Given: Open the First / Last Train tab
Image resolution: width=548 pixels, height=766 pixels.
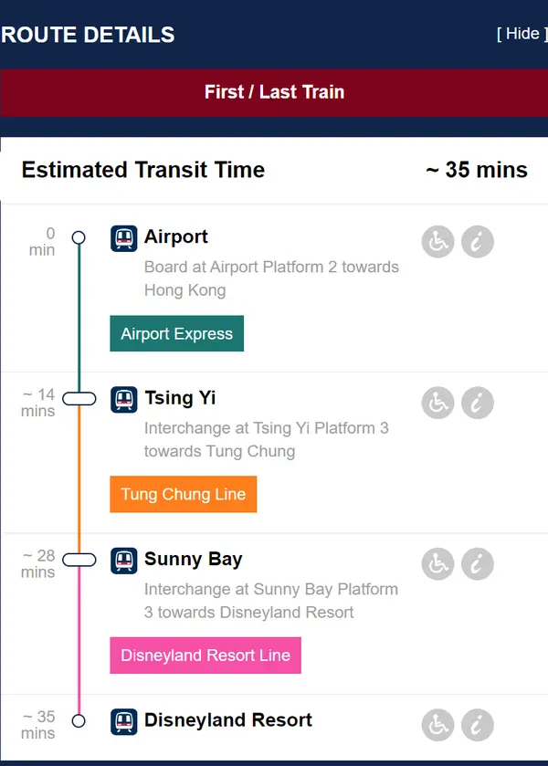Looking at the screenshot, I should tap(274, 92).
